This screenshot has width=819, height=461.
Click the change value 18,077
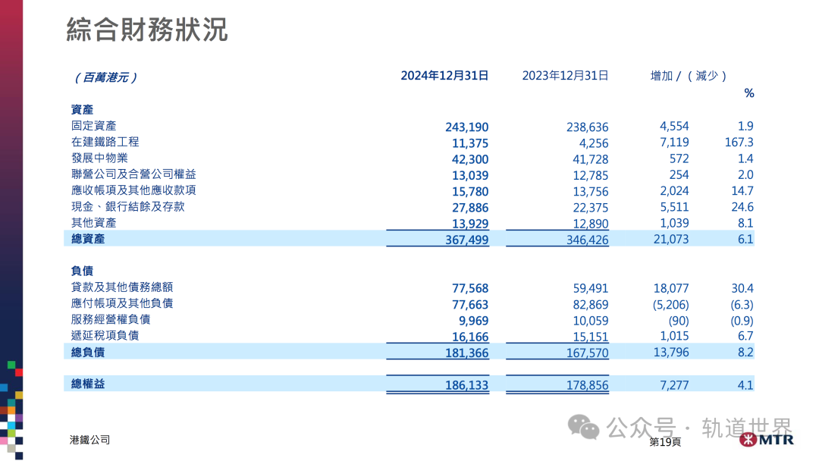click(x=670, y=288)
